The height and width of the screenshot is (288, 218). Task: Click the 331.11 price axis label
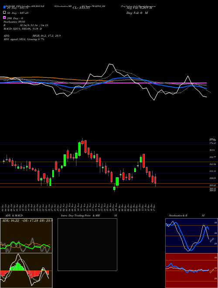[213, 171]
